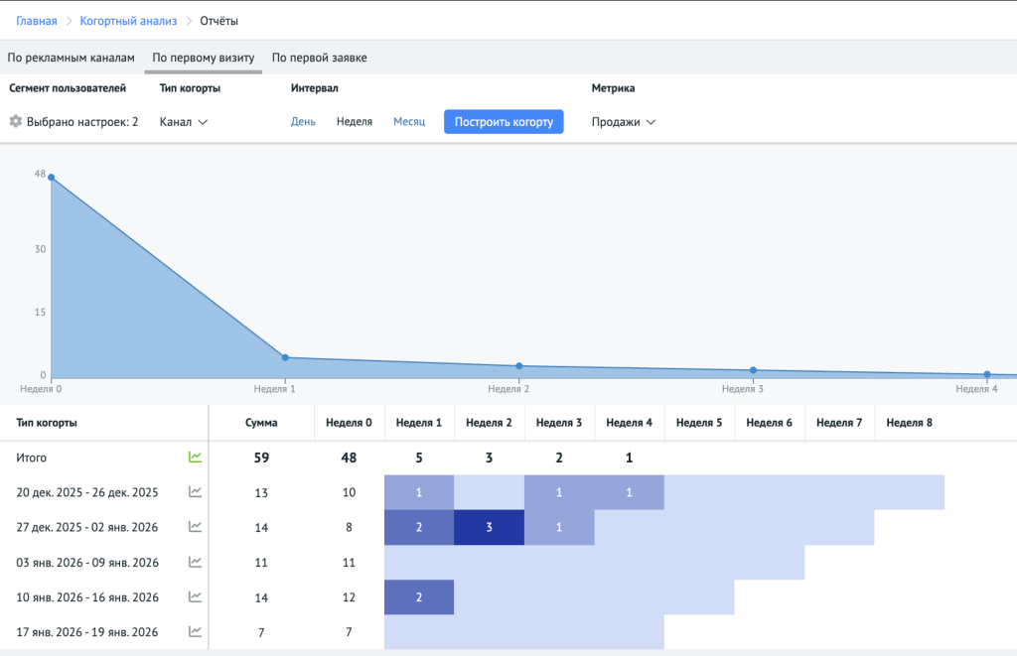Toggle chart icon for Итого row
1017x656 pixels.
point(196,458)
